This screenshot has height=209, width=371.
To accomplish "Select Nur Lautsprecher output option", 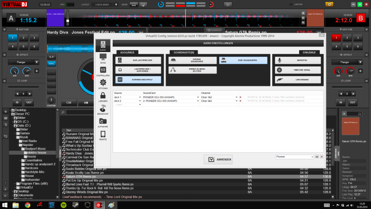I will [138, 60].
